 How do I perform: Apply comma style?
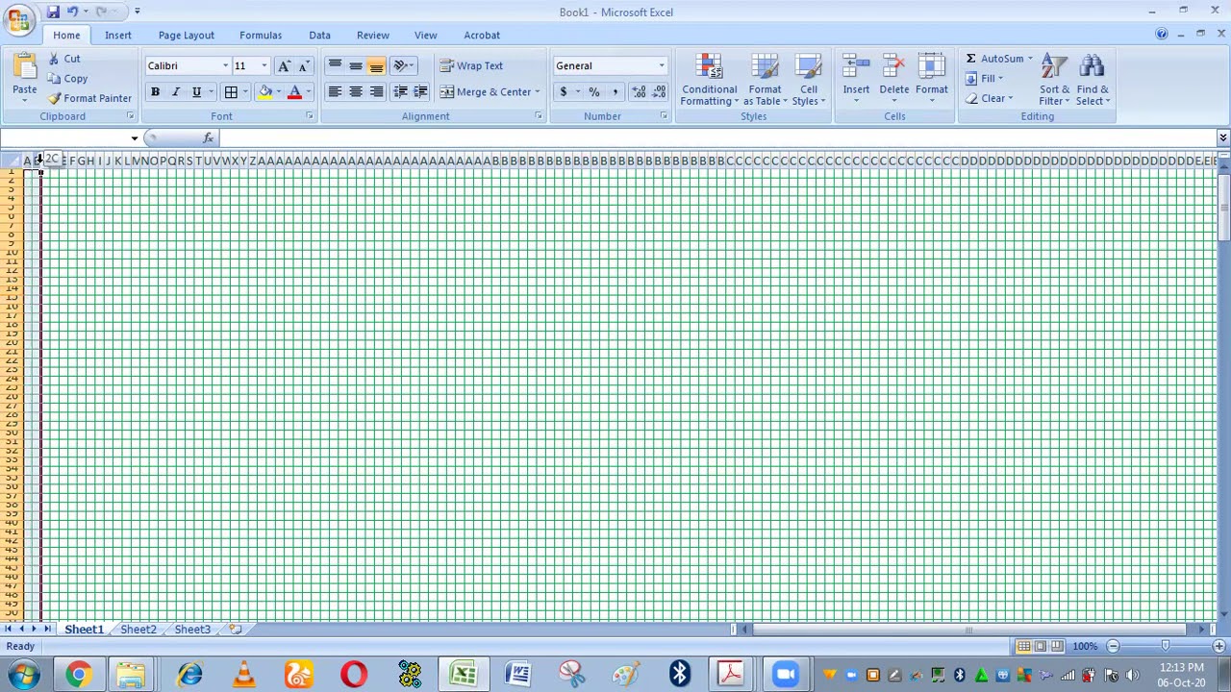point(615,92)
